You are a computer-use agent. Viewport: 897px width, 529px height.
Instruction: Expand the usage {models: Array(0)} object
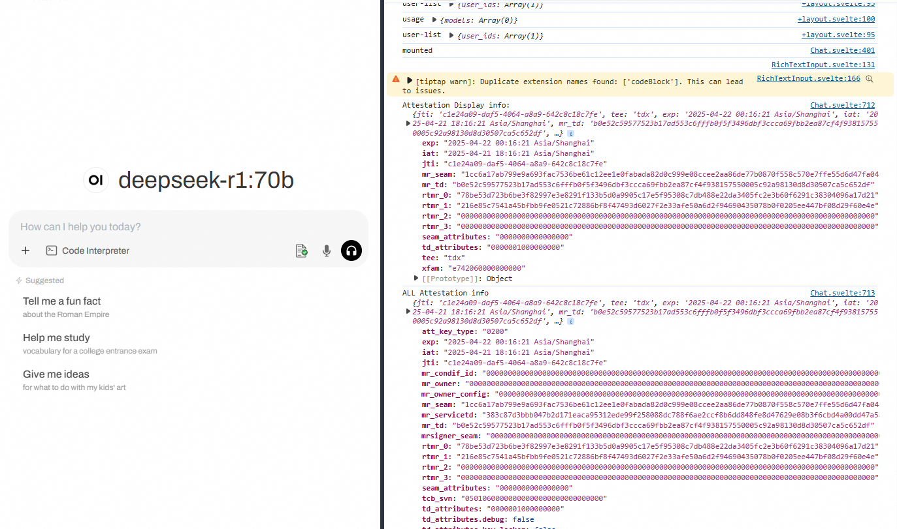tap(434, 20)
